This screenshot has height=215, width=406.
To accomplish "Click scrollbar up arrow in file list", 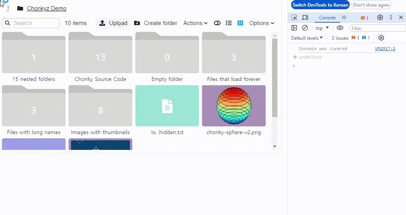I will click(275, 35).
